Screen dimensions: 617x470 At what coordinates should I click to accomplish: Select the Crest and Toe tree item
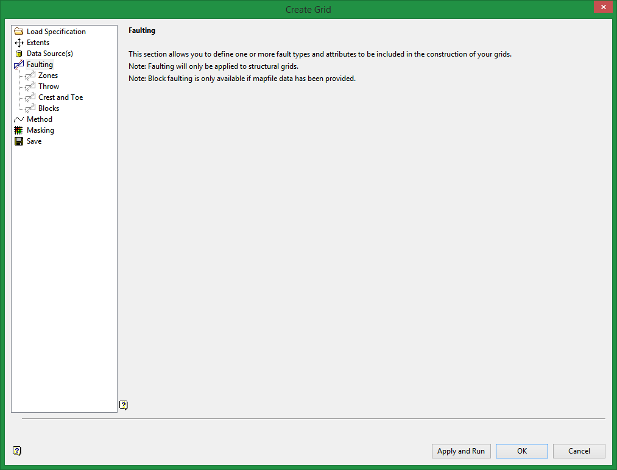(x=60, y=97)
